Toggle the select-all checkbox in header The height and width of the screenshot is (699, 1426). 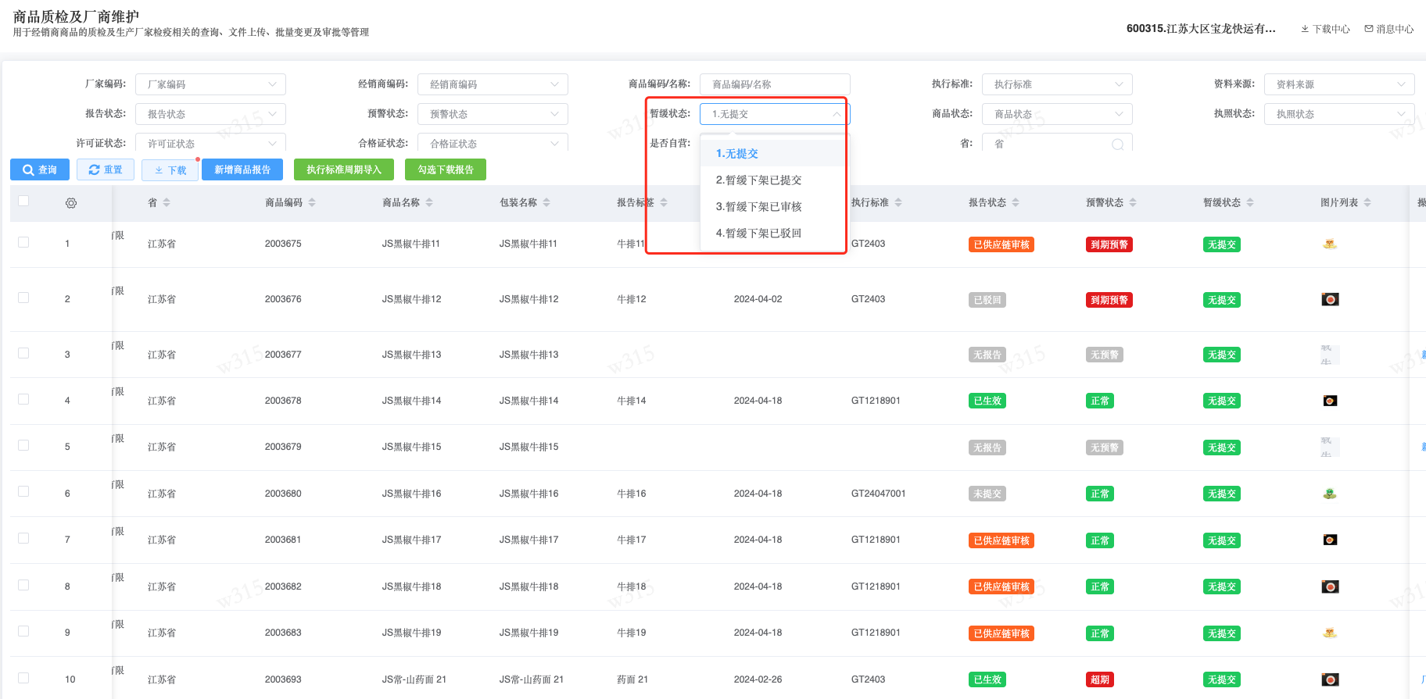click(x=23, y=201)
